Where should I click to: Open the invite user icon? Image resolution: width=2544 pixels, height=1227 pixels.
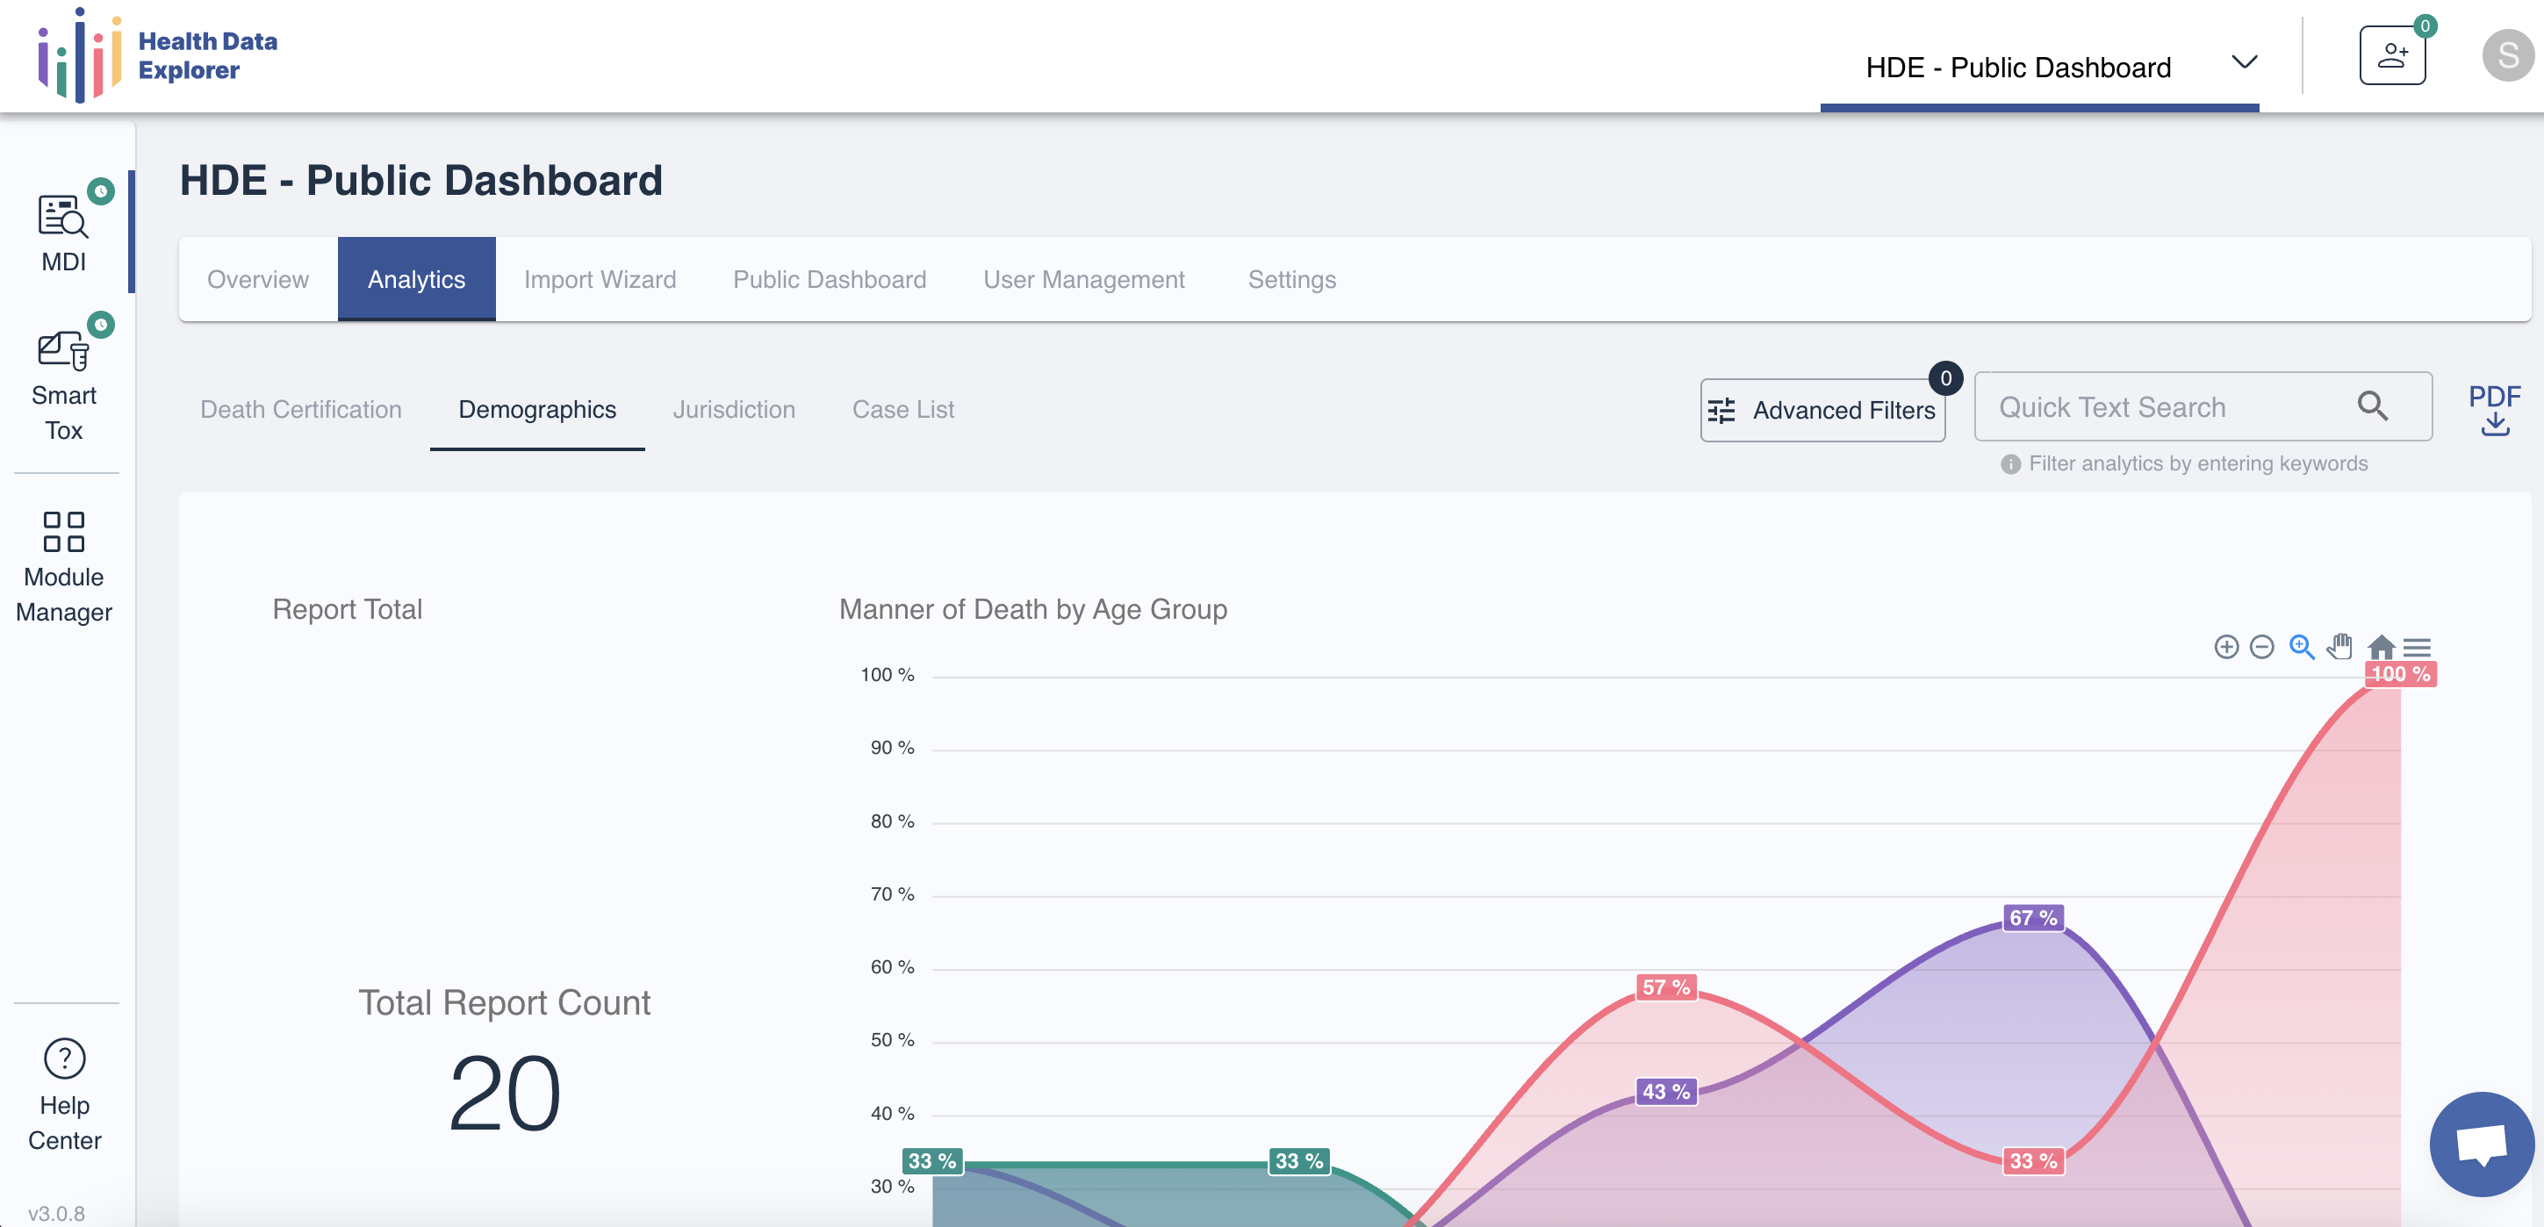[x=2392, y=55]
